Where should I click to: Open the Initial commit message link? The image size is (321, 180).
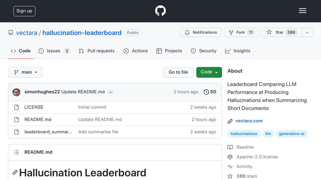[x=92, y=107]
